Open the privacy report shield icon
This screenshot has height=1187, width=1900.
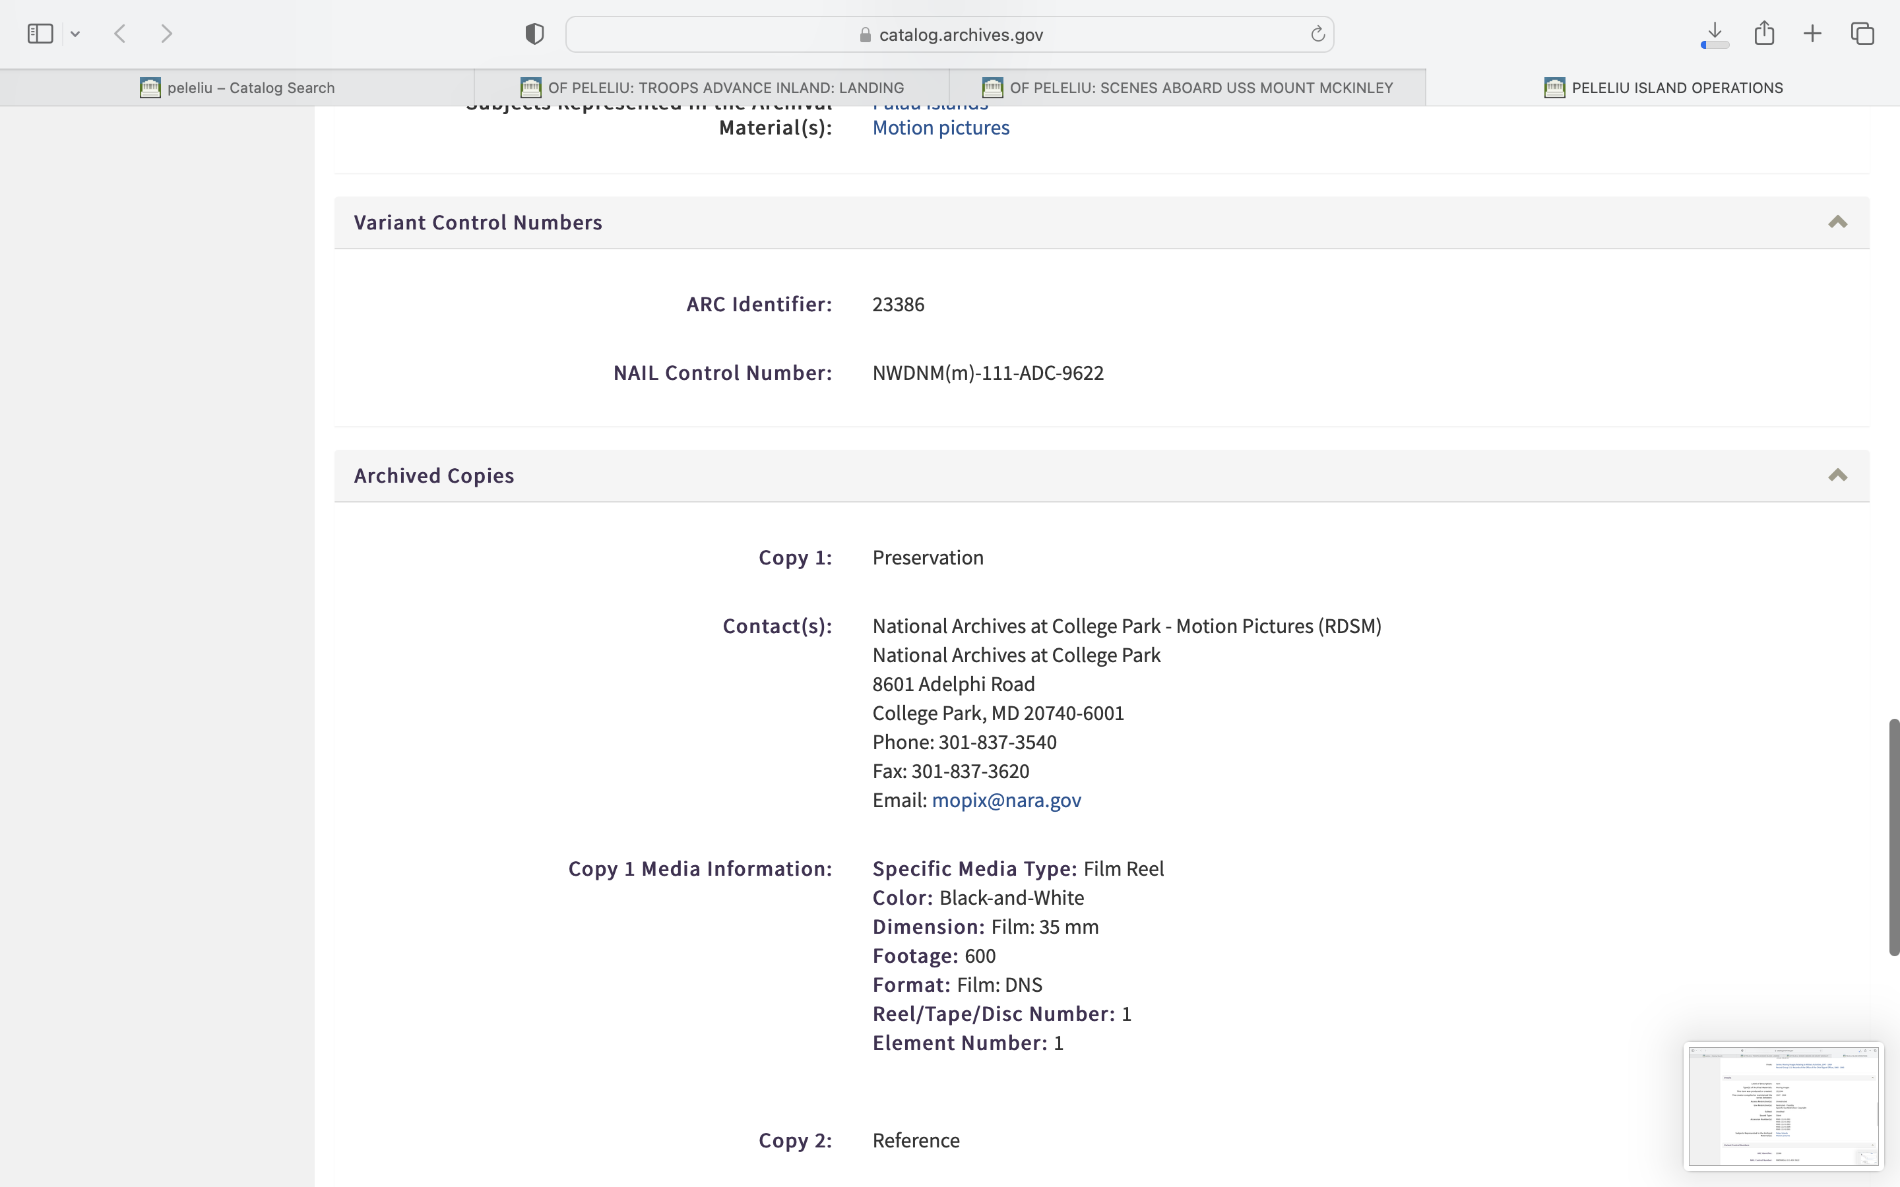[x=534, y=34]
